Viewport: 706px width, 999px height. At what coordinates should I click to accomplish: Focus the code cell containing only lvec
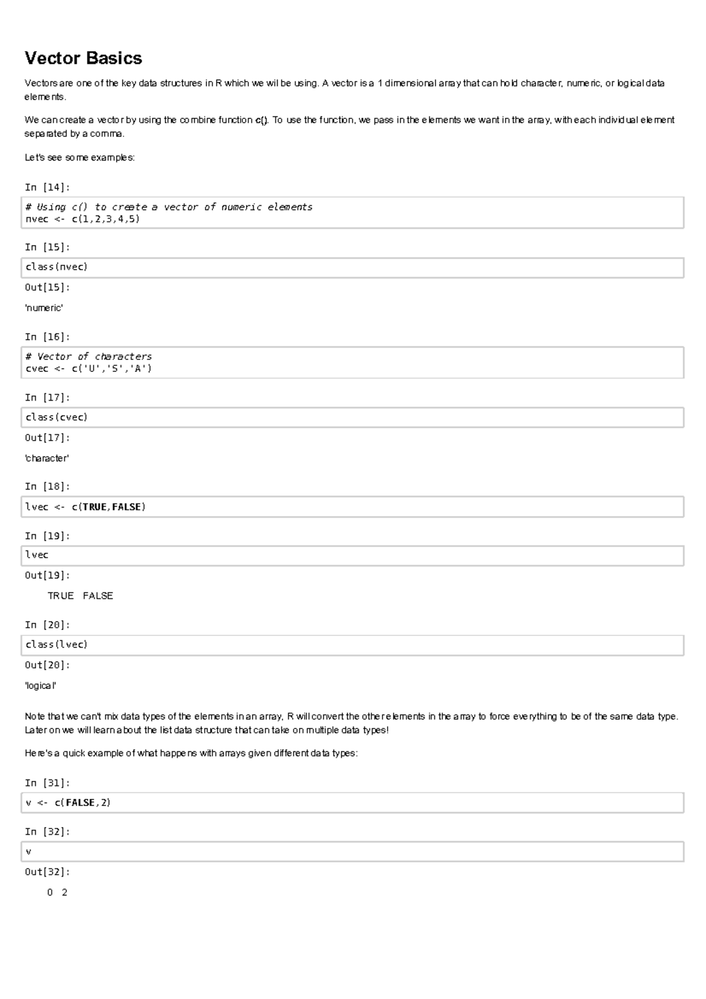(x=352, y=555)
